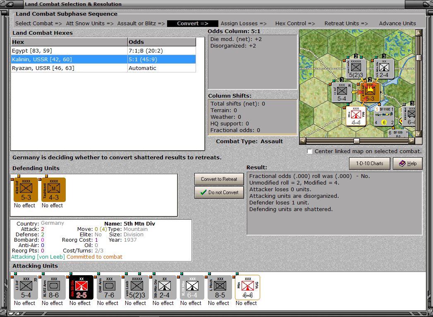This screenshot has width=433, height=317.
Task: Click the Odds column header
Action: [162, 42]
